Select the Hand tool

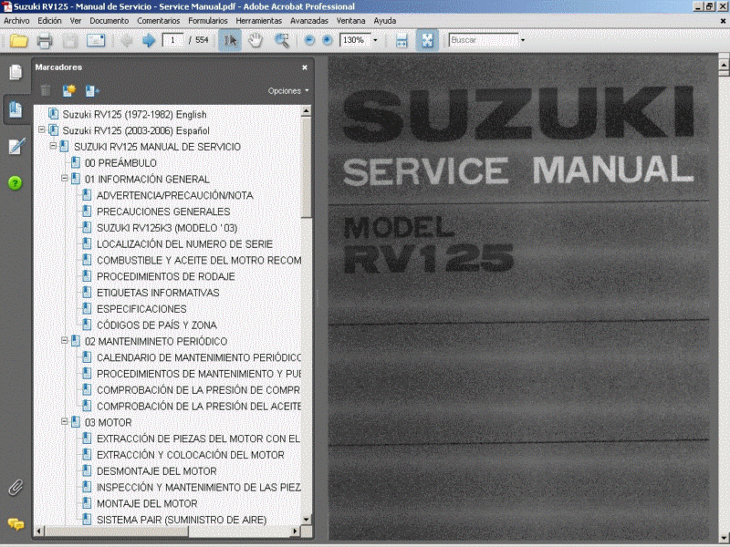pos(256,40)
